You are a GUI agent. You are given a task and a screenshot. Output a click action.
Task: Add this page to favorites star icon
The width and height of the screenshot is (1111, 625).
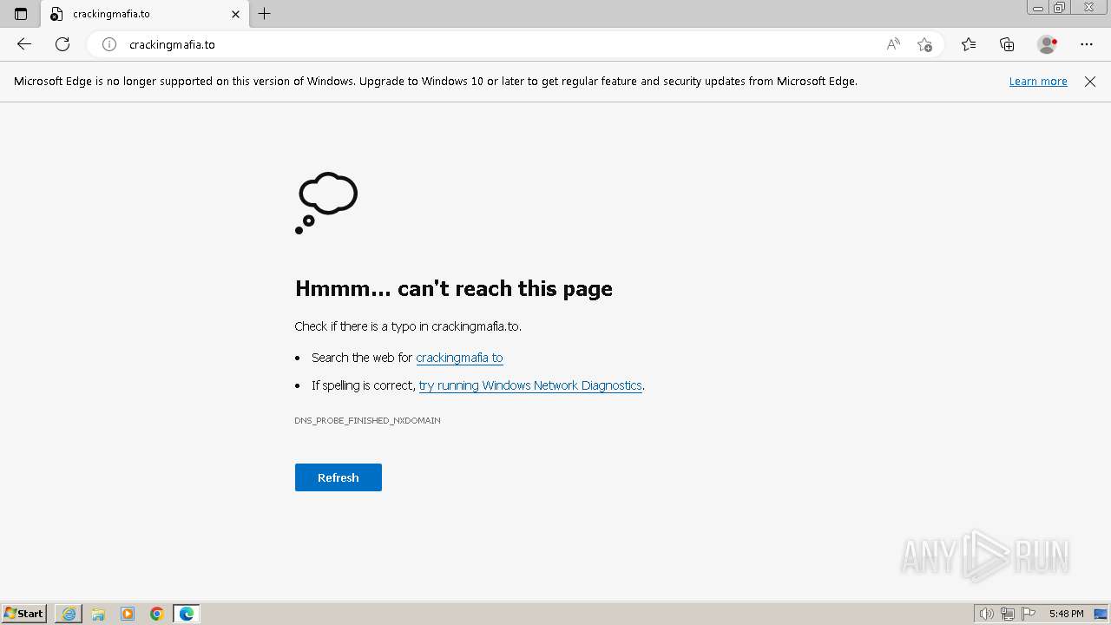click(924, 44)
